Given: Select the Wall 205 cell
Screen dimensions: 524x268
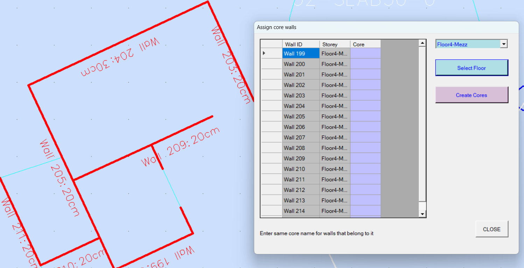Looking at the screenshot, I should 301,116.
